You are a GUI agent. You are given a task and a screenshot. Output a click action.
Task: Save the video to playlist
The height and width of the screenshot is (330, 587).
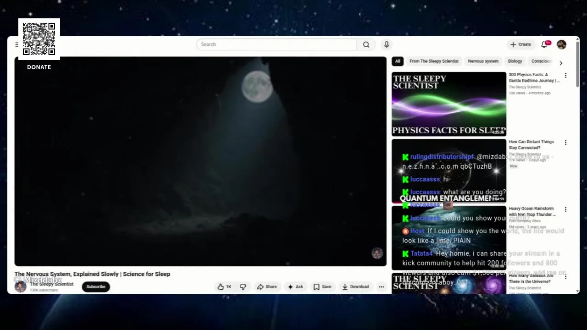322,287
